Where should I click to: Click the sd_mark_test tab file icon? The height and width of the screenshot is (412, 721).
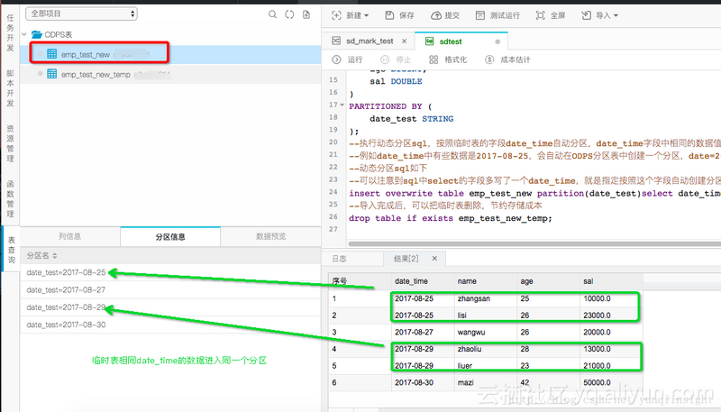tap(336, 41)
